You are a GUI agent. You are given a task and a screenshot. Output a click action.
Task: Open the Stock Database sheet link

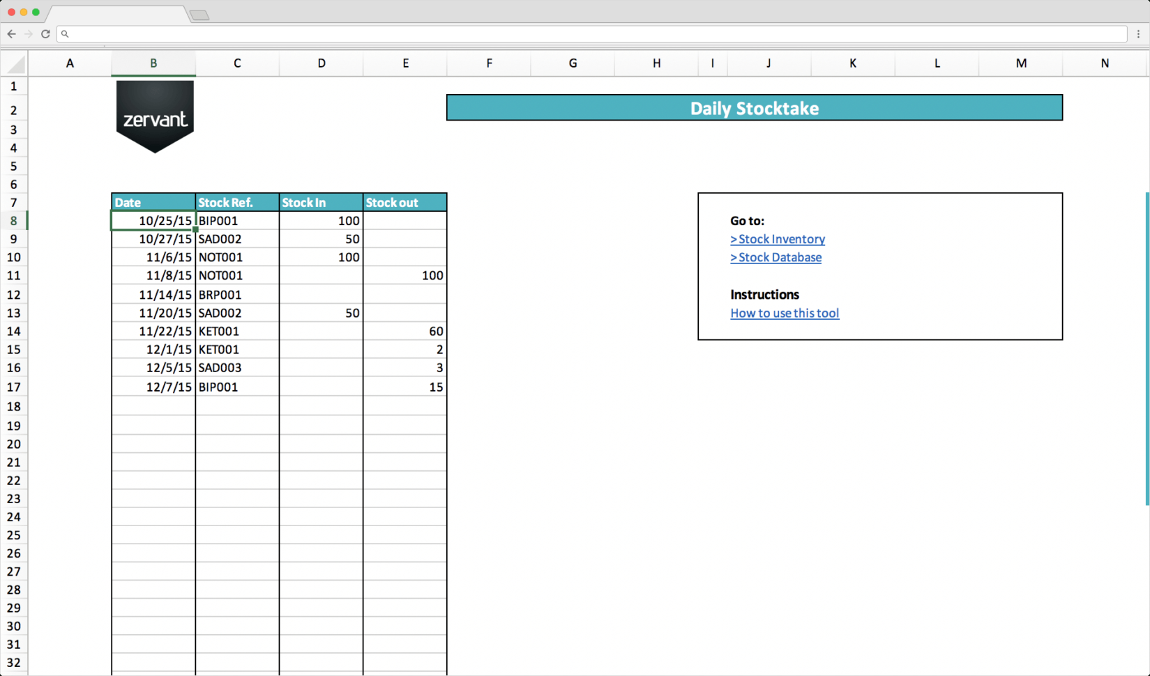tap(776, 257)
